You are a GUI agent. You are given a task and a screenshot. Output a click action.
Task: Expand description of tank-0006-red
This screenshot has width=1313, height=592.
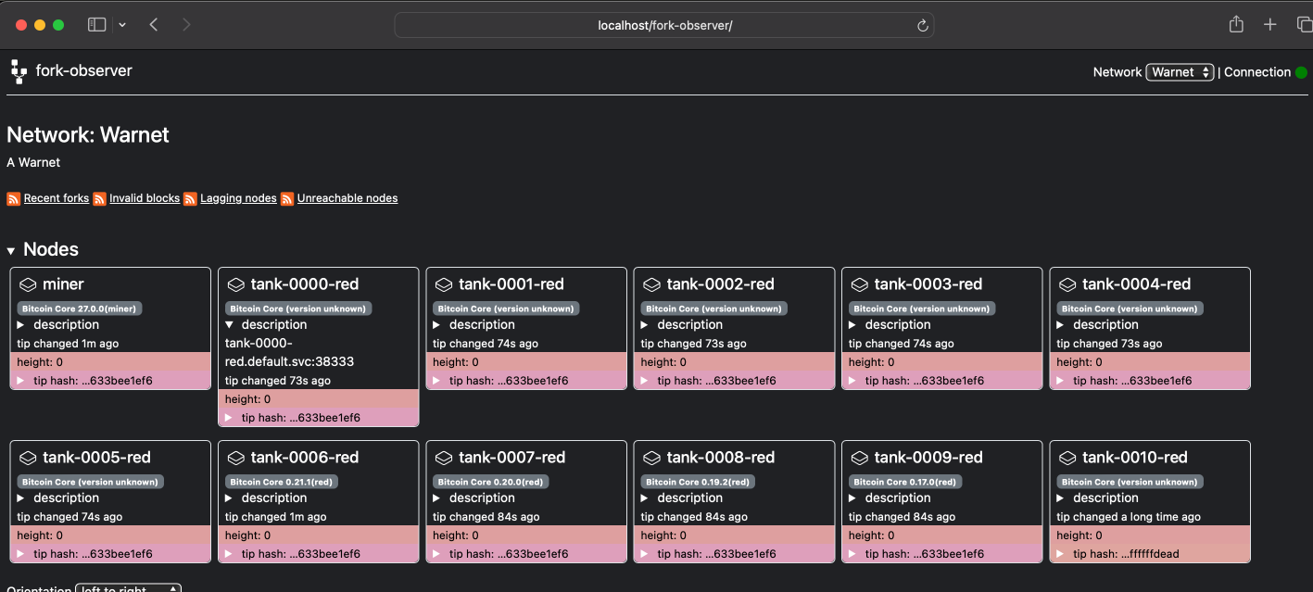pyautogui.click(x=230, y=498)
